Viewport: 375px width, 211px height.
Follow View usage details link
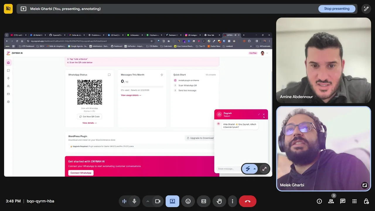131,95
